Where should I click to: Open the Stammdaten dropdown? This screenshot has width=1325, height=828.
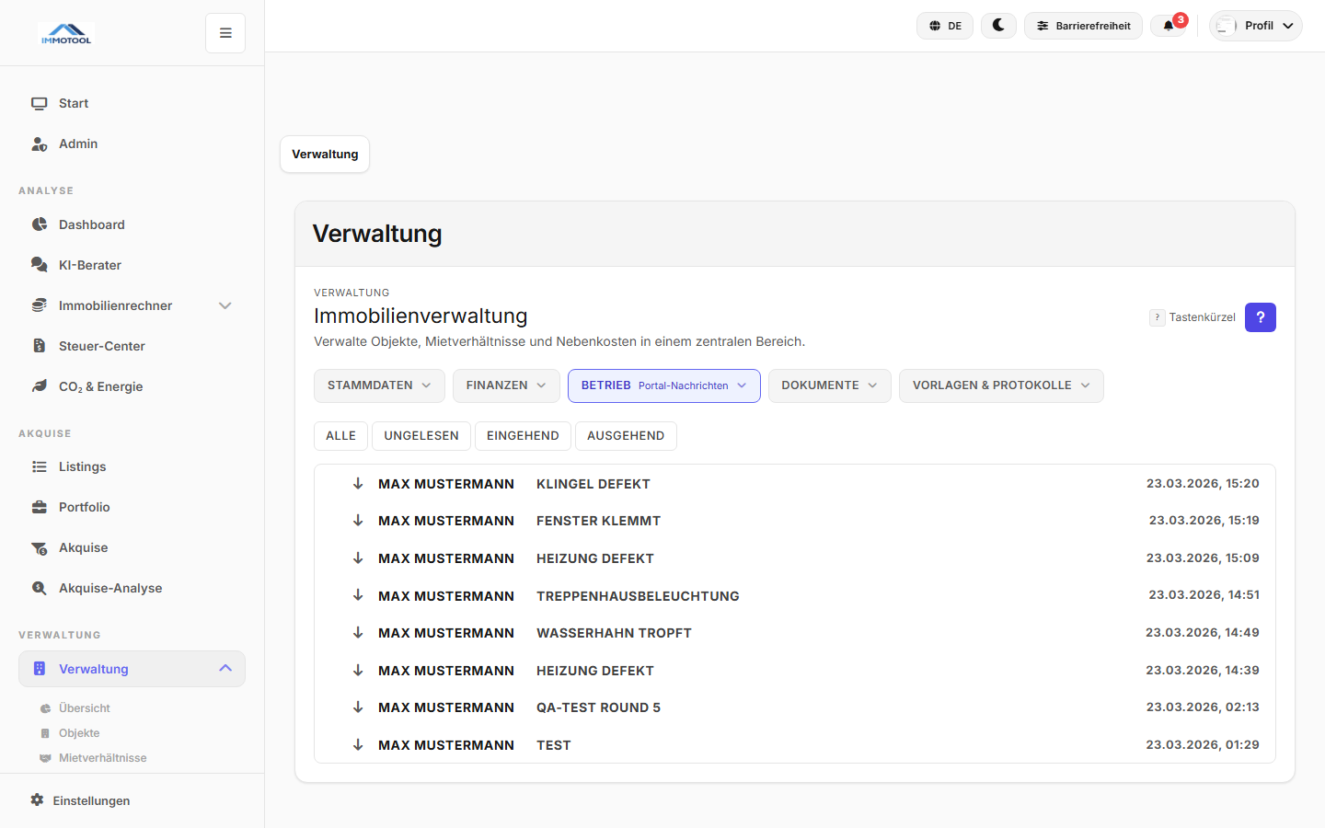pyautogui.click(x=379, y=385)
